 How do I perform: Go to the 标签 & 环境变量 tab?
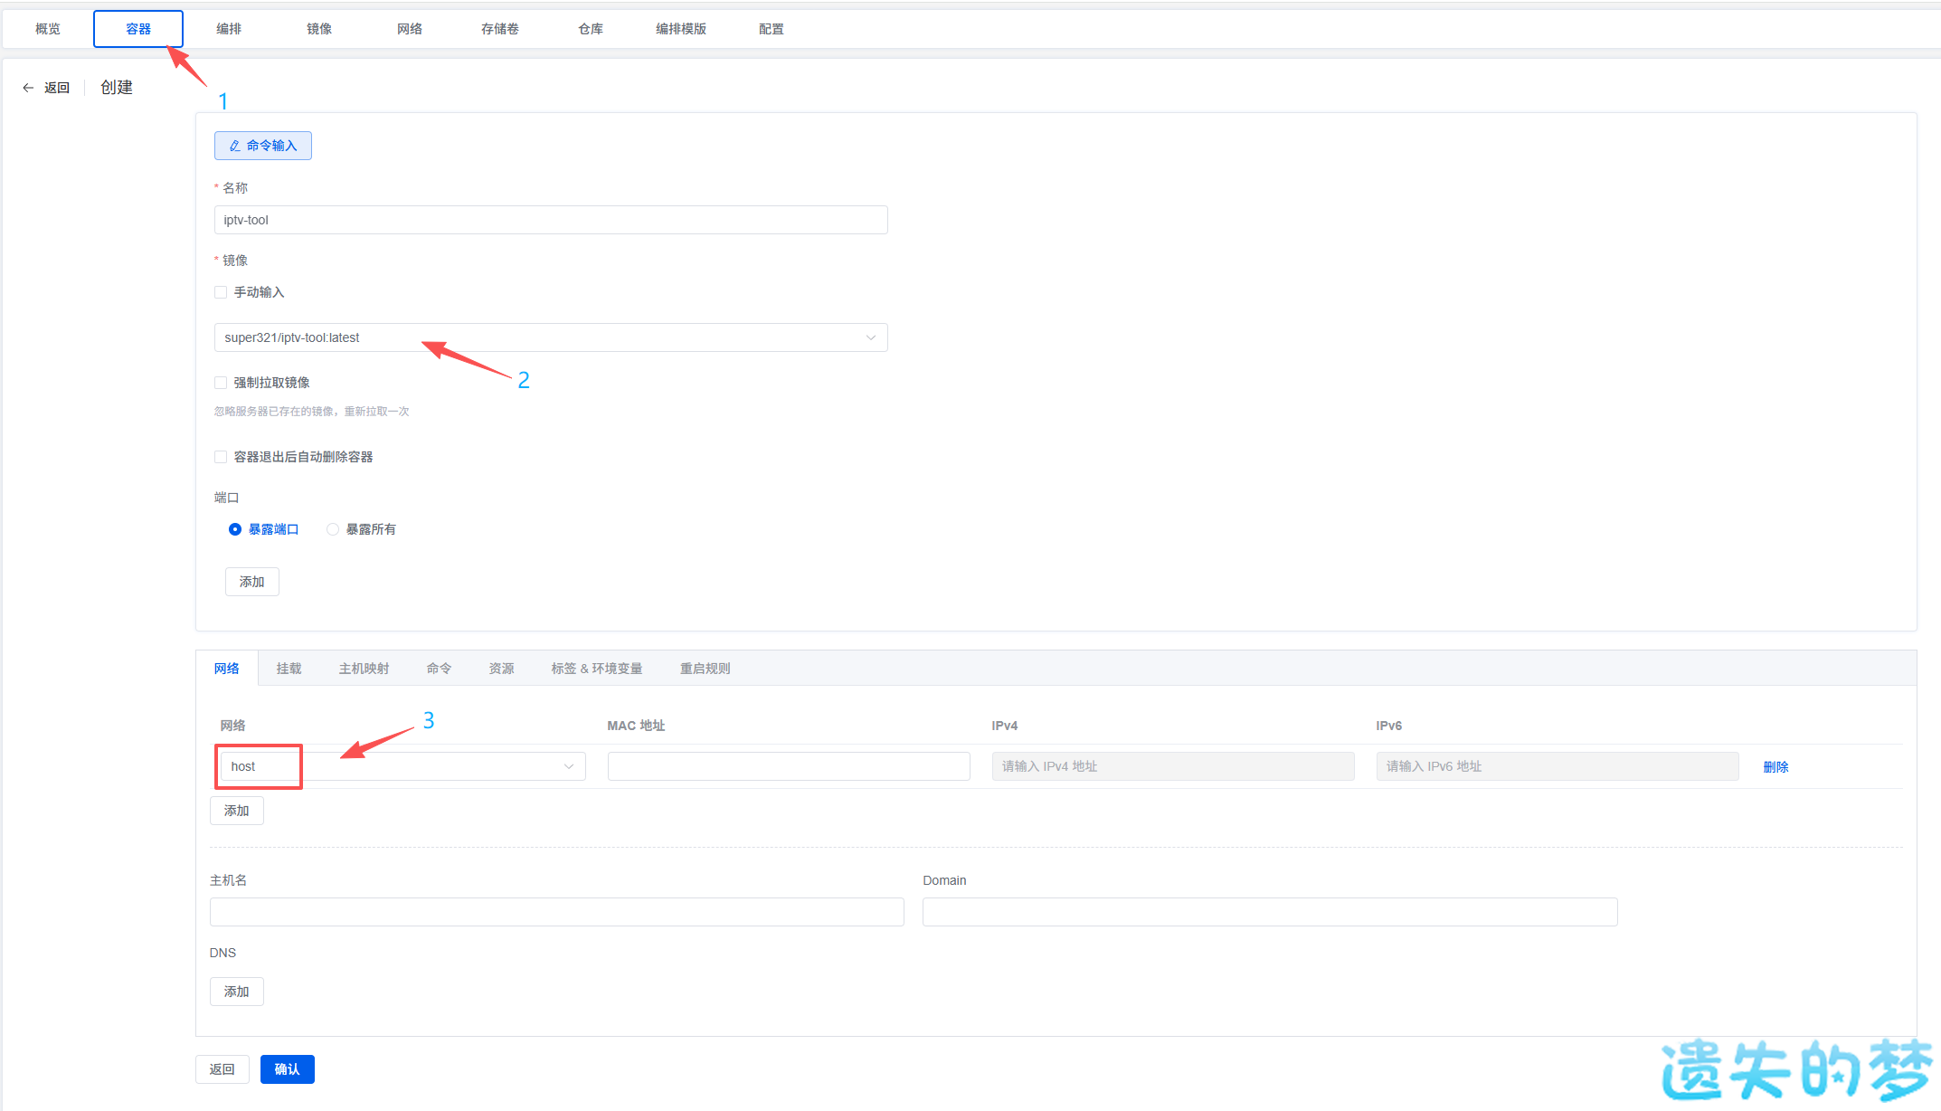click(x=597, y=669)
